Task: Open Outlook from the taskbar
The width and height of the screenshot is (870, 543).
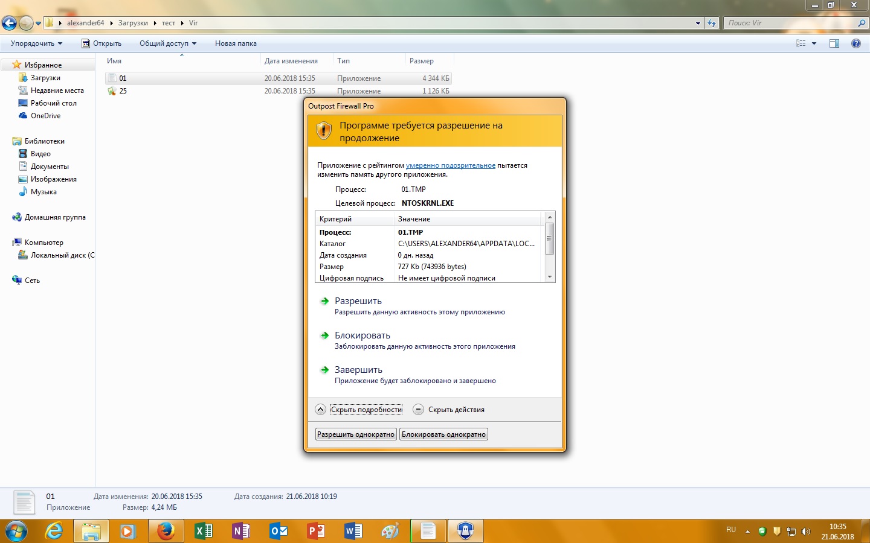Action: point(279,531)
